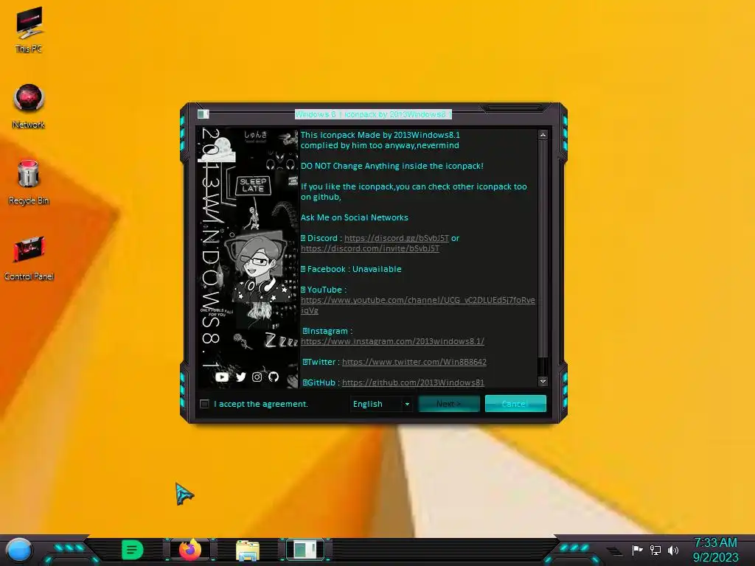Select the Control Panel desktop icon
The height and width of the screenshot is (566, 755).
click(29, 257)
